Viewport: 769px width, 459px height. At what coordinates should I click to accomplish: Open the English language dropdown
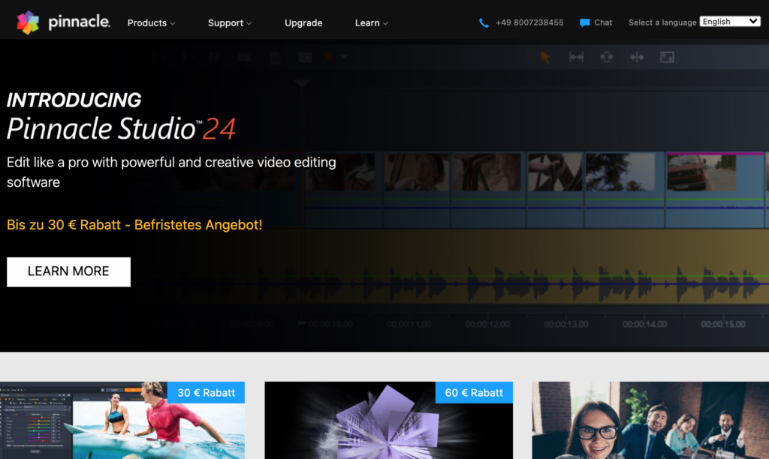click(730, 22)
